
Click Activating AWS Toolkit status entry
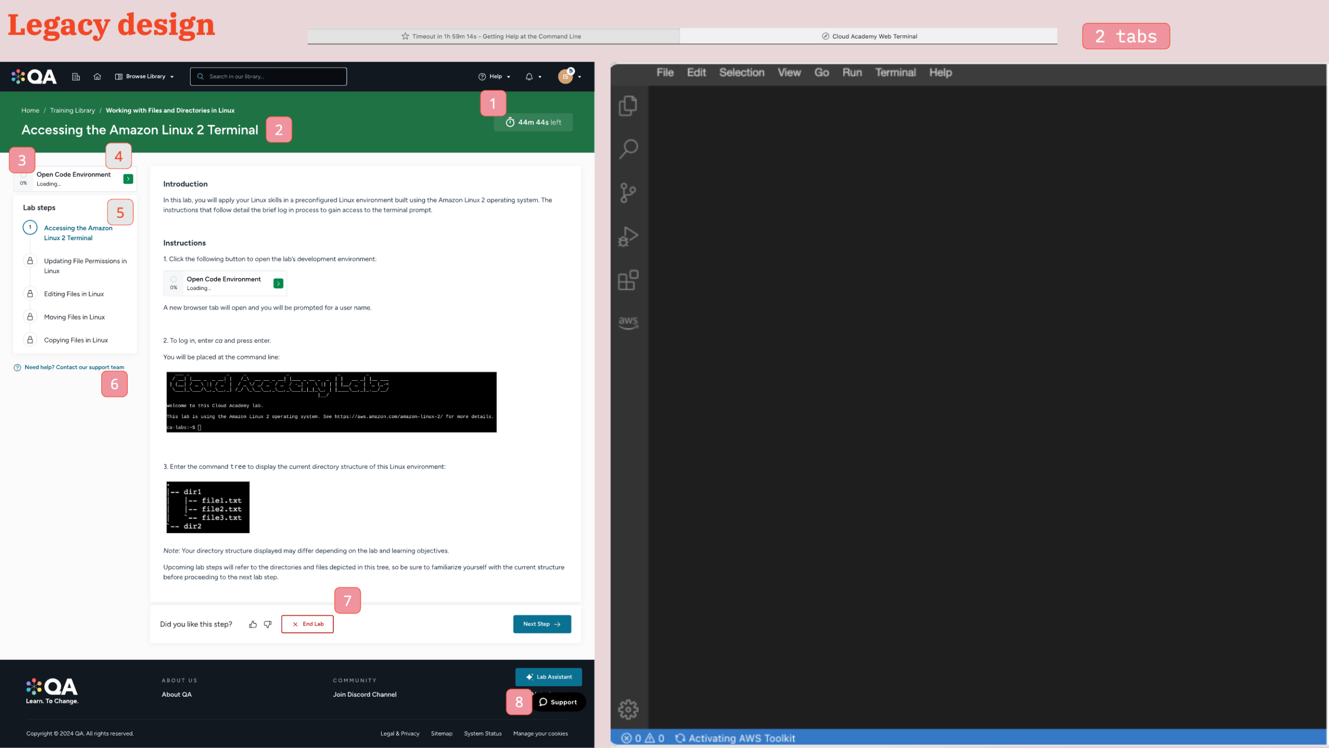click(x=735, y=738)
